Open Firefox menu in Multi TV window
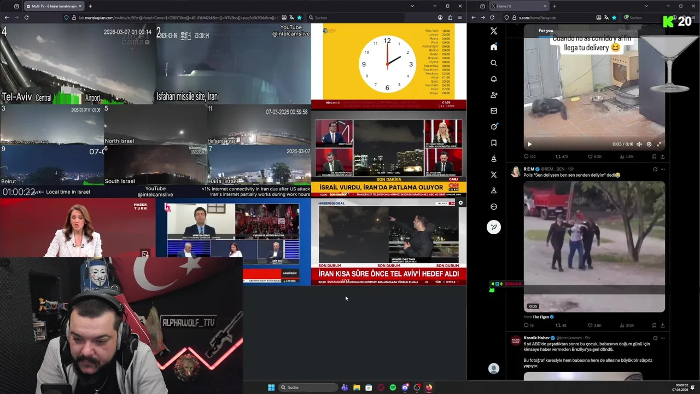The width and height of the screenshot is (700, 394). coord(459,18)
